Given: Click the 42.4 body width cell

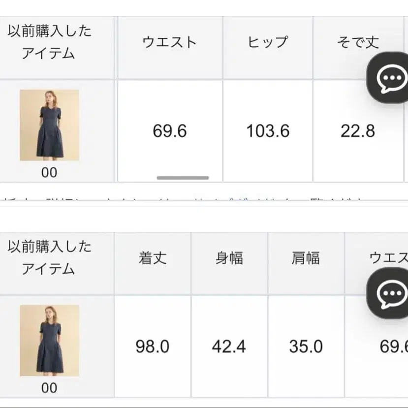Looking at the screenshot, I should pos(229,346).
